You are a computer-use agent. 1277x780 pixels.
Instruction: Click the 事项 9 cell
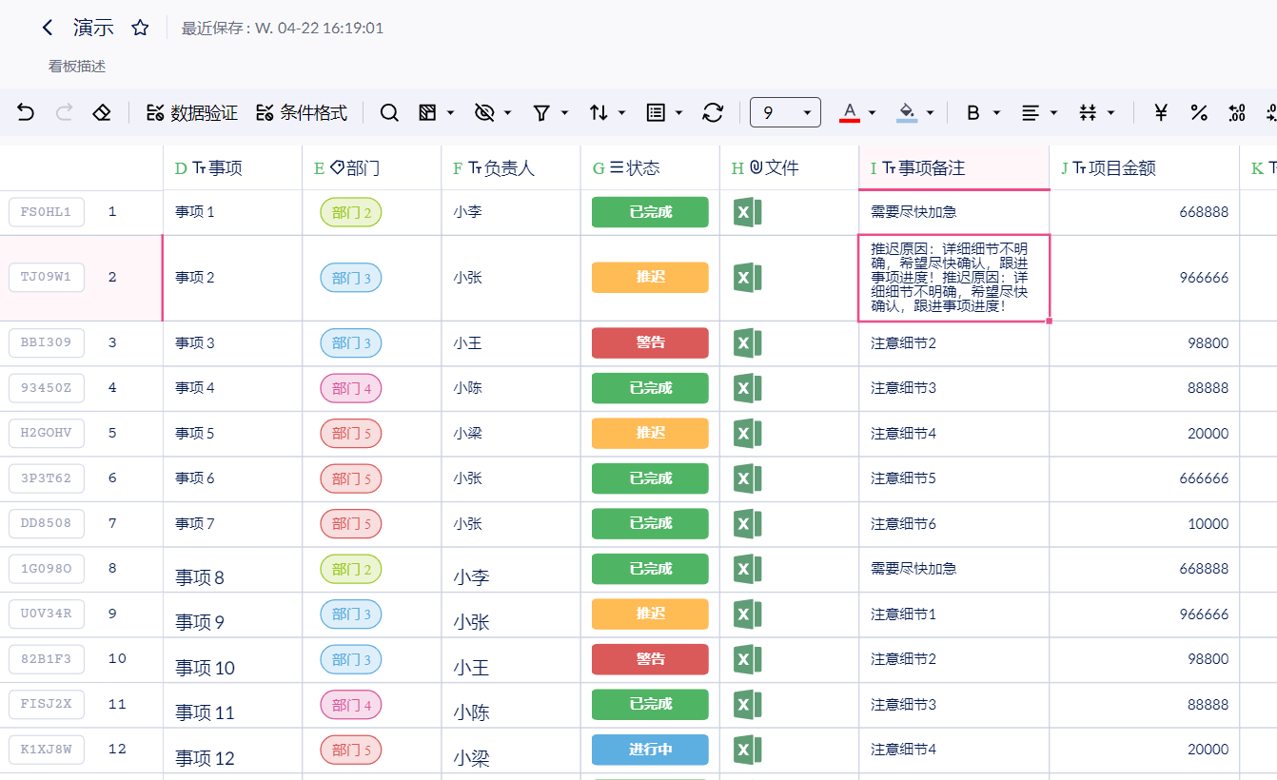click(232, 615)
